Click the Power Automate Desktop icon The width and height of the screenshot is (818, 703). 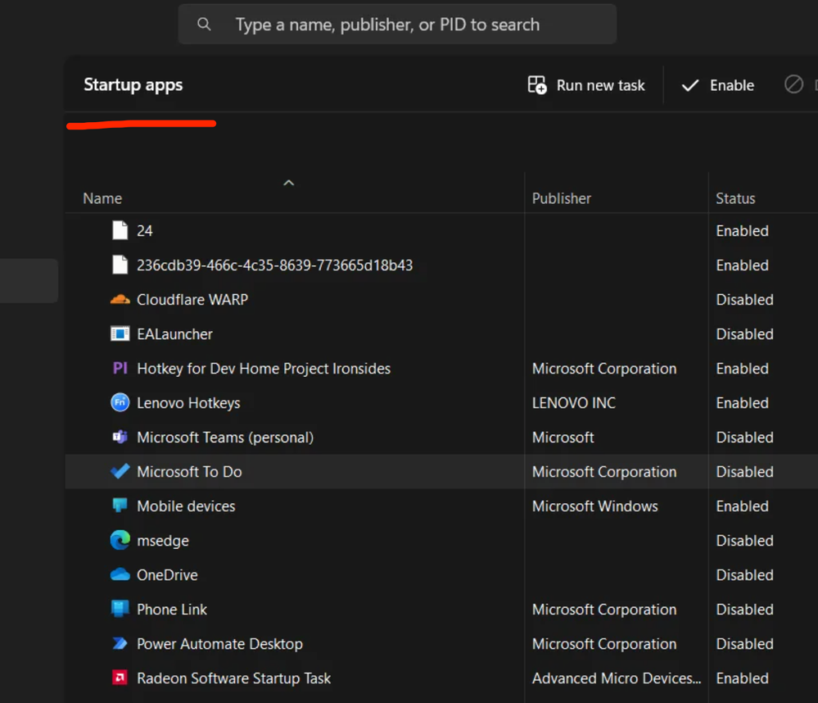pyautogui.click(x=120, y=643)
